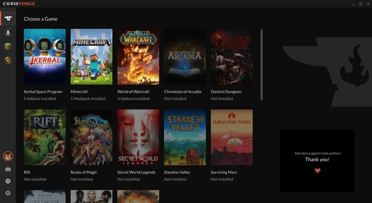Image resolution: width=372 pixels, height=203 pixels.
Task: Open the CurseForge home anvil icon
Action: (x=8, y=18)
